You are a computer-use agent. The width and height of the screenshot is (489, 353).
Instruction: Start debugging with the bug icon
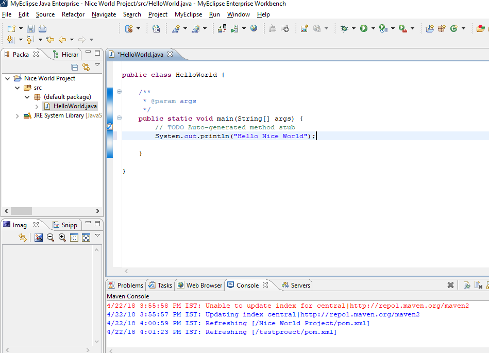(x=344, y=29)
